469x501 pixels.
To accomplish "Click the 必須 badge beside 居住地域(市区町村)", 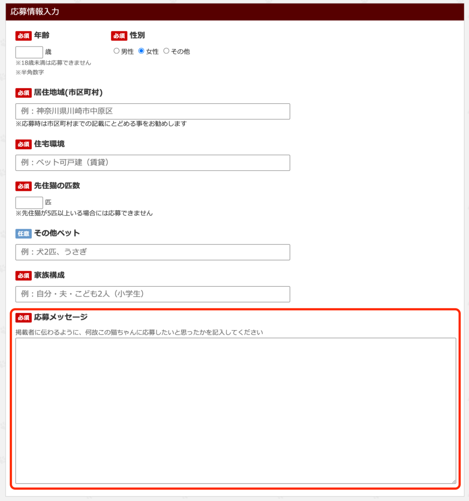I will pos(23,93).
